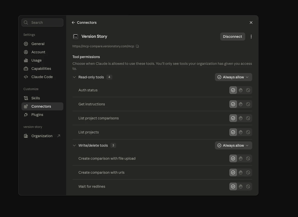Block the List project comparisons tool
This screenshot has height=217, width=298.
pos(248,118)
